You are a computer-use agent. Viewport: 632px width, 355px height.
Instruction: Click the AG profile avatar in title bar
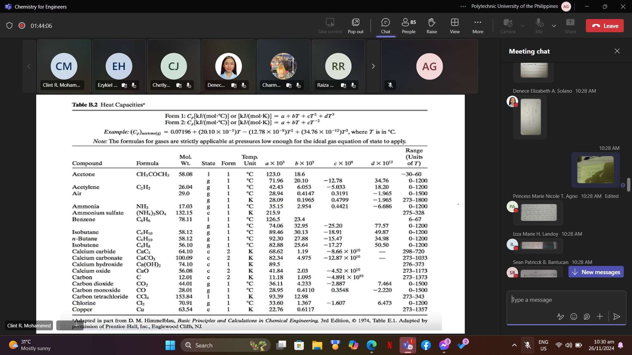click(566, 7)
